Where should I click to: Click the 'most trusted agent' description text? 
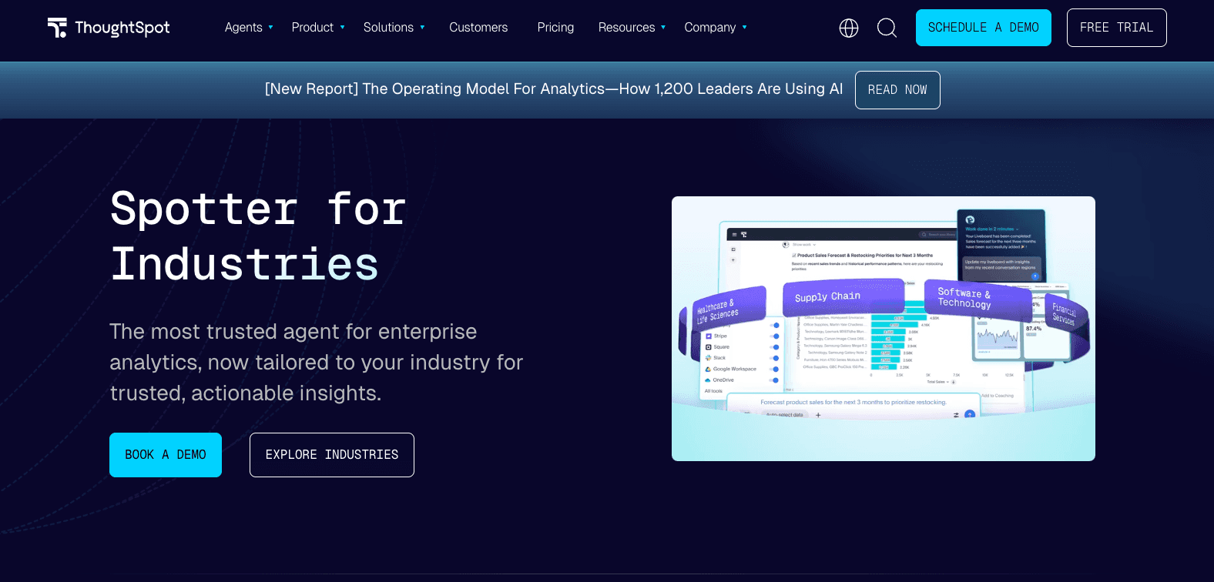tap(317, 363)
